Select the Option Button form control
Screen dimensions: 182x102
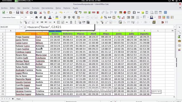(54, 22)
